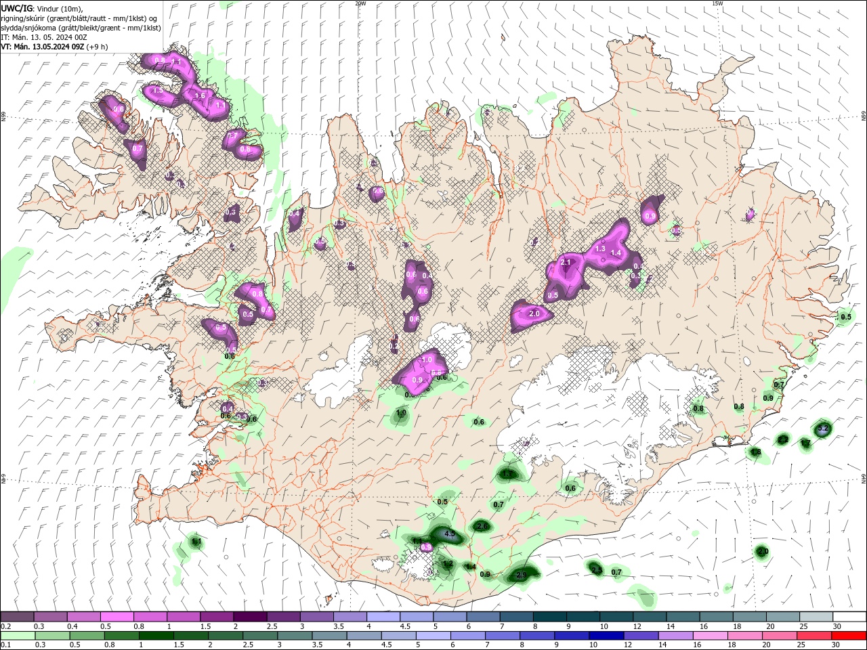Click the '12' label under the snow legend
Viewport: 867px width, 650px height.
pos(637,626)
